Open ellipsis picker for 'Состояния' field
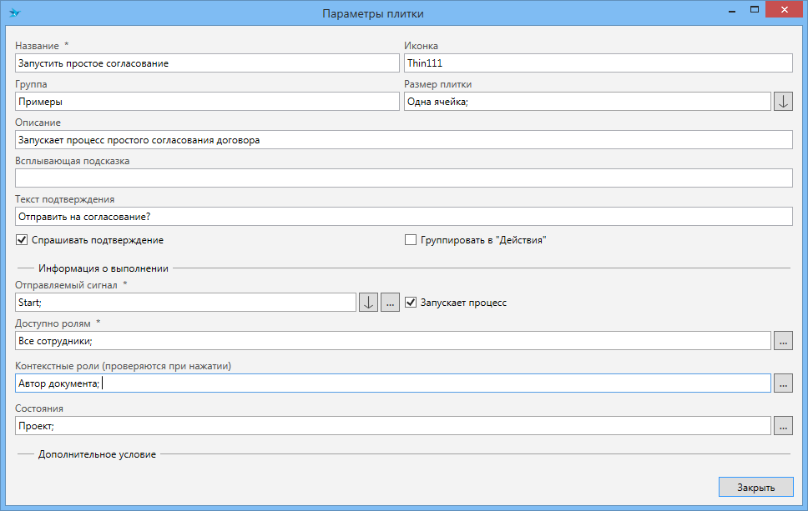Screen dimensions: 808x511 (x=783, y=426)
